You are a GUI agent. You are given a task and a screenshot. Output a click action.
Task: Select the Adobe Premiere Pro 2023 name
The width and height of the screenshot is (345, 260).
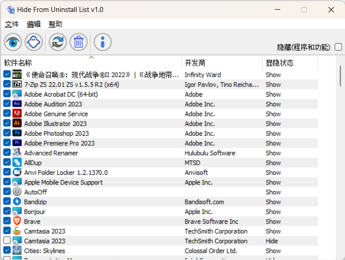click(x=59, y=143)
